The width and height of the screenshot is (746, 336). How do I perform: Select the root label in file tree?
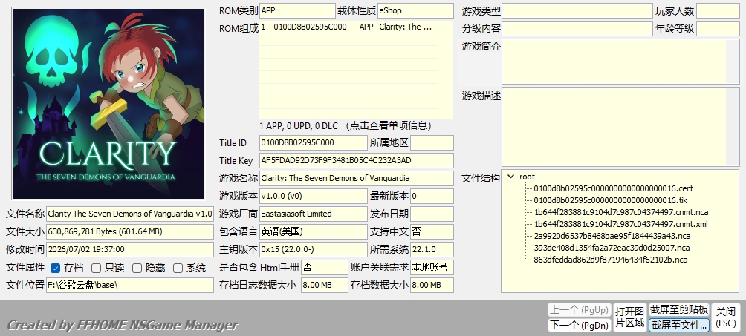coord(527,177)
